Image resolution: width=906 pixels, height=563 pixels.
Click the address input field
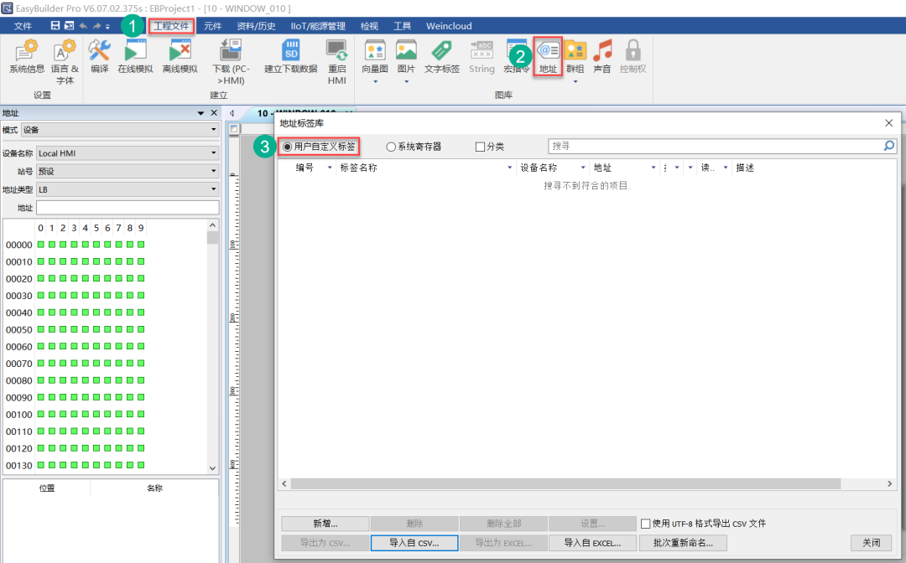[x=128, y=208]
